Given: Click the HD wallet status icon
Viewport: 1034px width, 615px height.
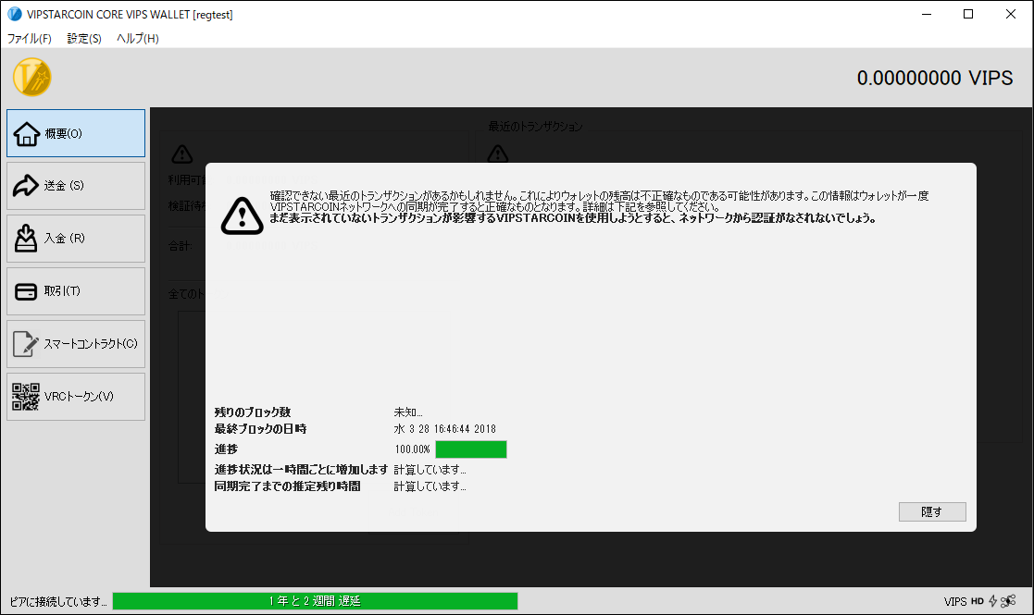Looking at the screenshot, I should click(x=978, y=601).
